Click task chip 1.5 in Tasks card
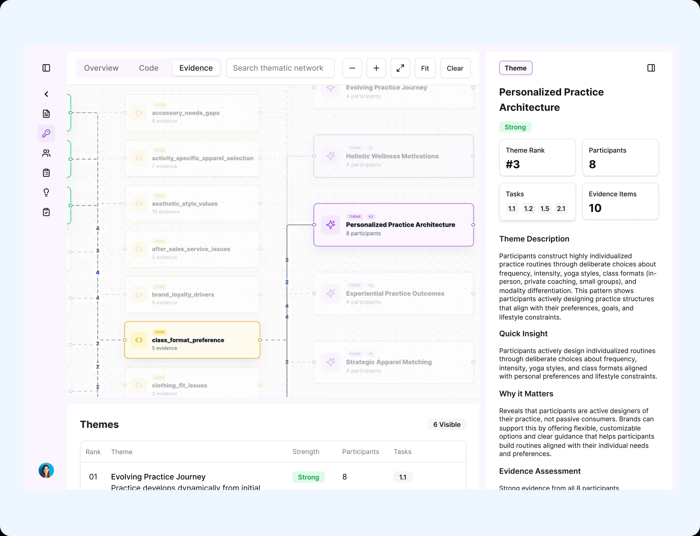Viewport: 700px width, 536px height. (x=545, y=209)
